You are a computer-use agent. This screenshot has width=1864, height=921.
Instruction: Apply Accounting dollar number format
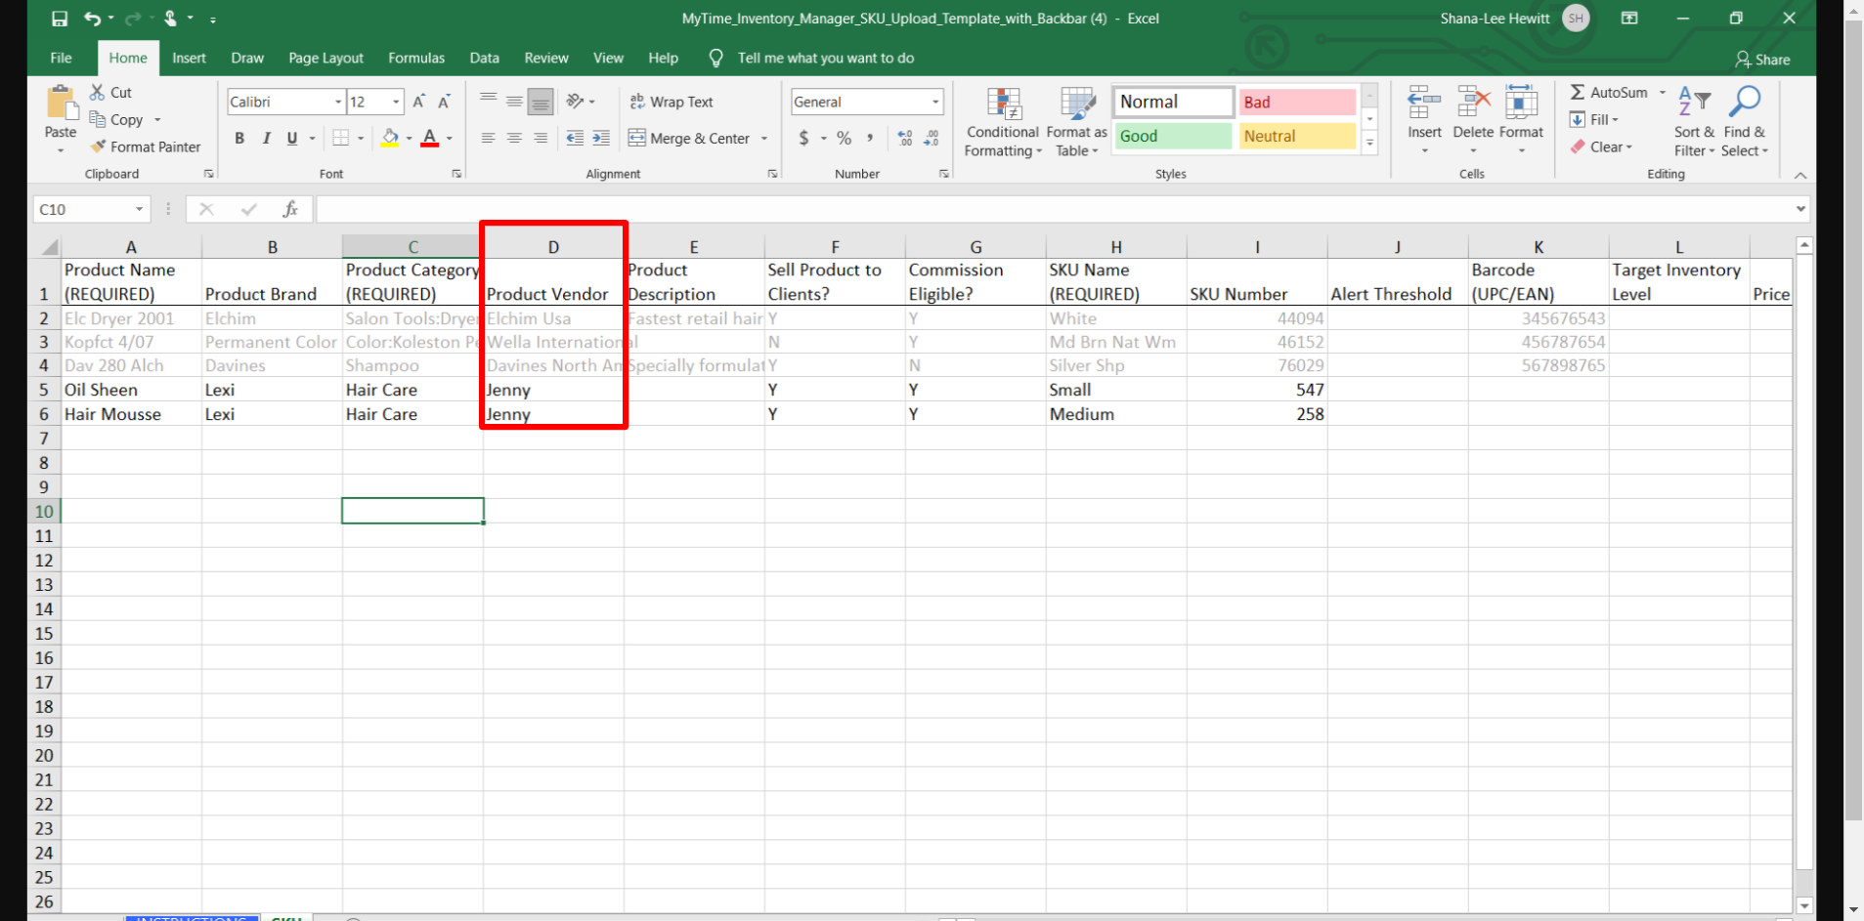[803, 139]
